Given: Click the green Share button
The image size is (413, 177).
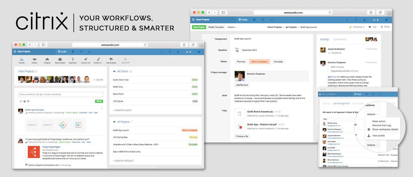Looking at the screenshot, I should (x=99, y=101).
